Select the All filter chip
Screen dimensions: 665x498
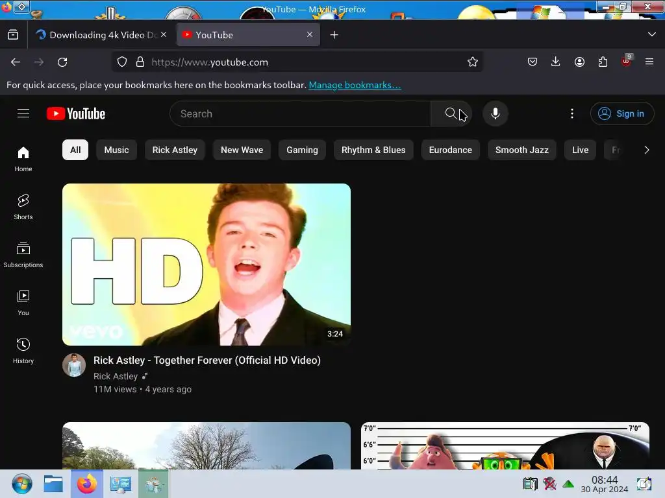(75, 150)
